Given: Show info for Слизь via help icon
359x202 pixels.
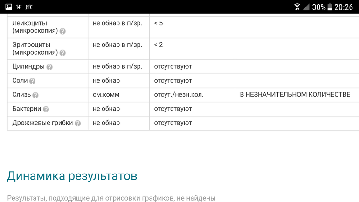Looking at the screenshot, I should pos(35,95).
